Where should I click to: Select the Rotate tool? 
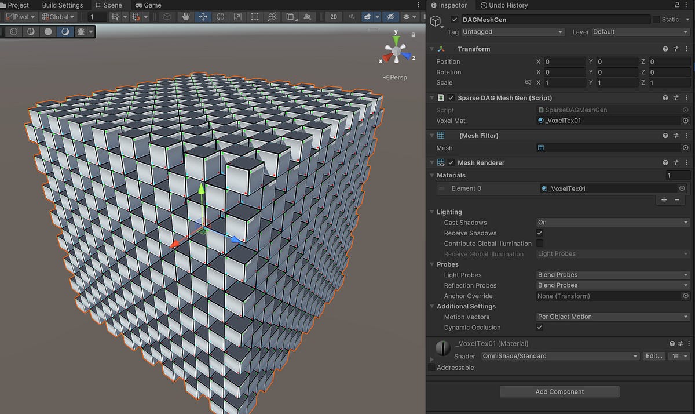(221, 17)
